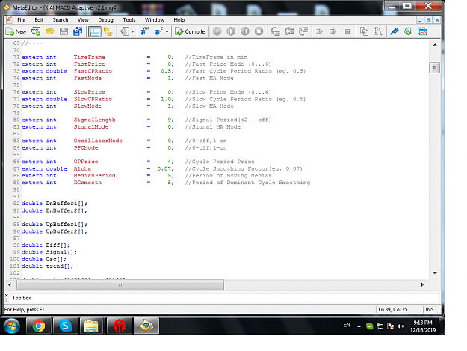Open the Edit menu
The width and height of the screenshot is (467, 351).
[x=39, y=20]
